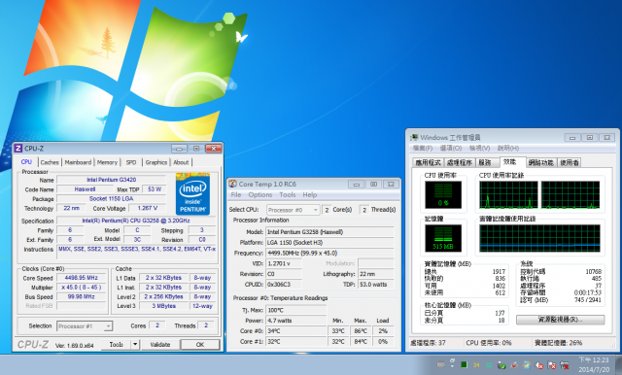Viewport: 622px width, 375px height.
Task: Click the Core #0 max value 86°C
Action: pyautogui.click(x=361, y=331)
